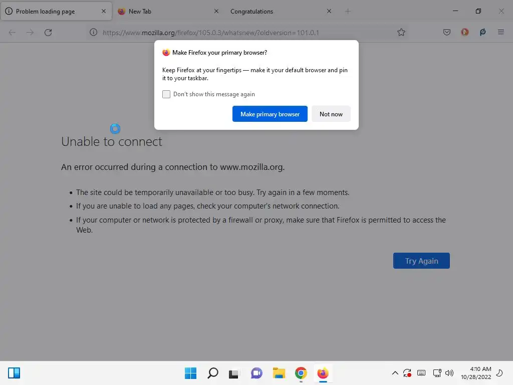Click the moon notification icon
This screenshot has width=513, height=385.
click(x=499, y=373)
